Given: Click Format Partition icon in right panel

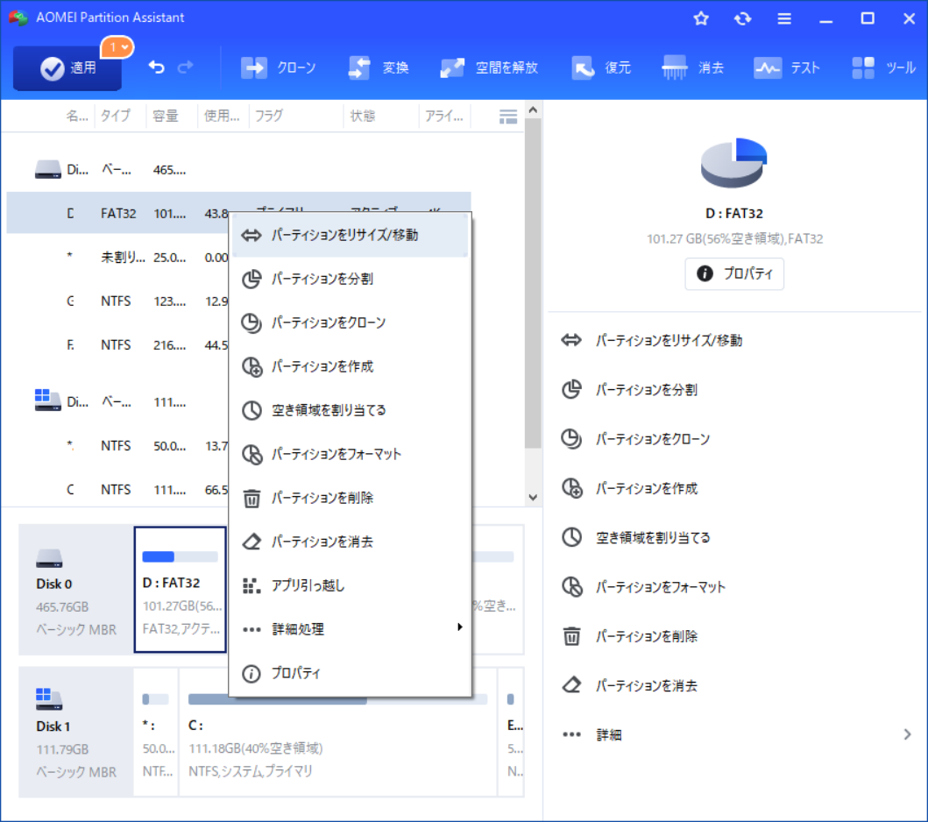Looking at the screenshot, I should [571, 586].
